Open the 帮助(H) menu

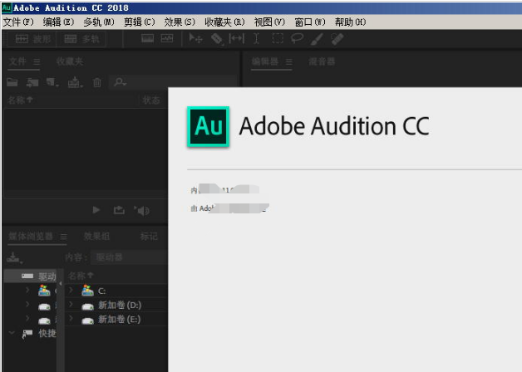click(350, 22)
